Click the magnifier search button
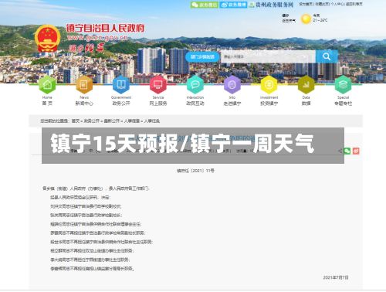Image resolution: width=386 pixels, height=292 pixels. [x=327, y=56]
